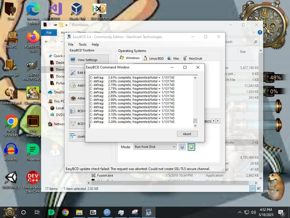Open Task View on taskbar

pos(37,212)
